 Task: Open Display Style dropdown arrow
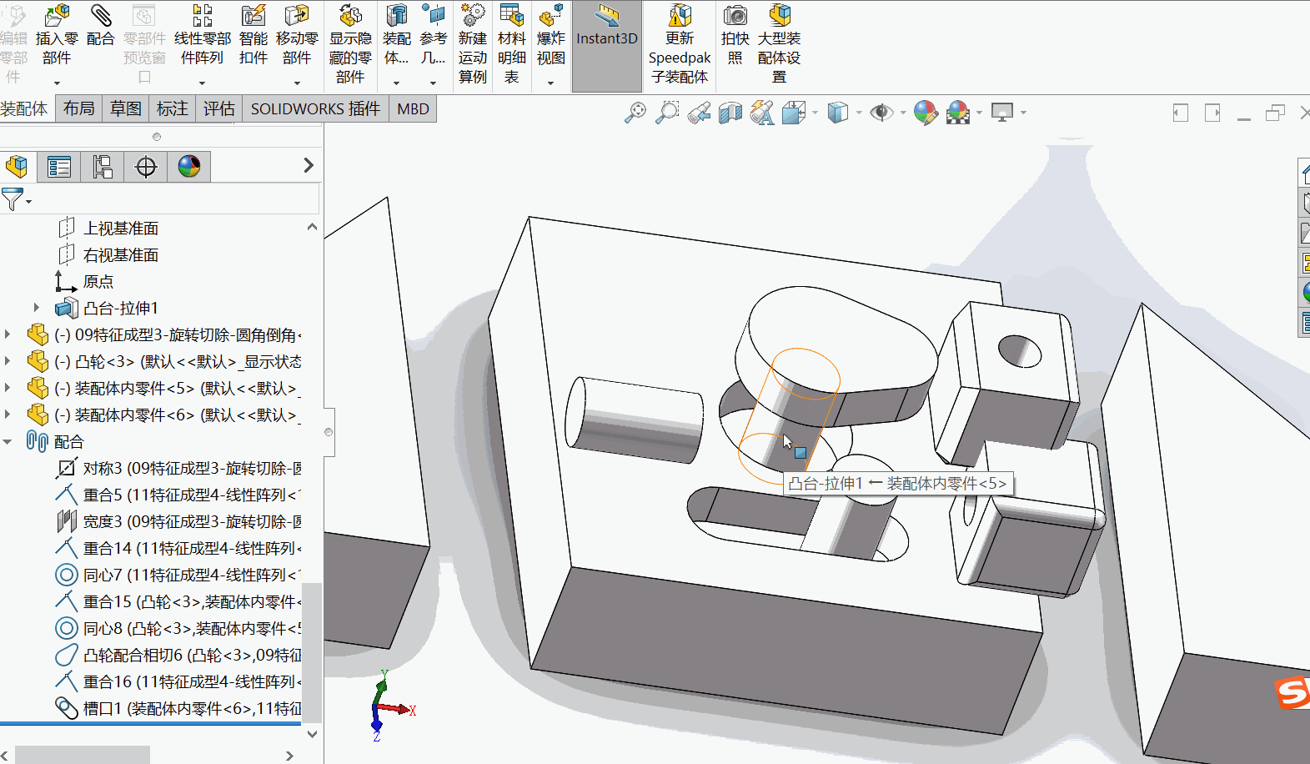point(858,113)
